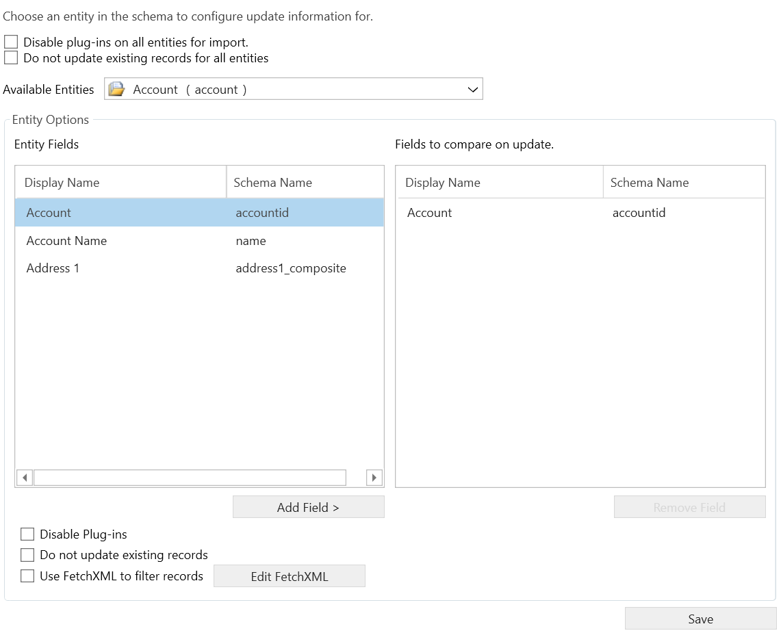Click accountid cell in Fields to compare list

639,213
